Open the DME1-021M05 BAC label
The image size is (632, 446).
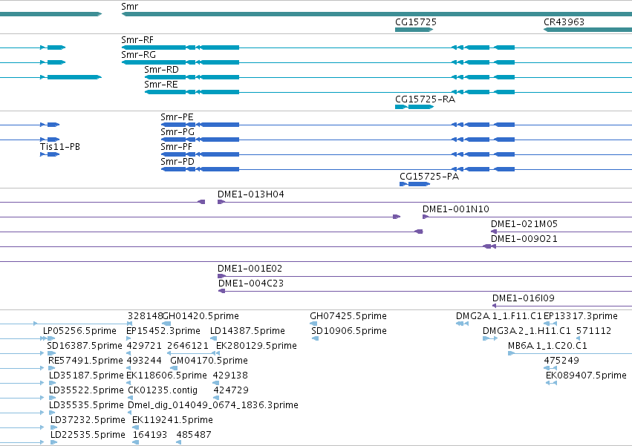click(524, 224)
